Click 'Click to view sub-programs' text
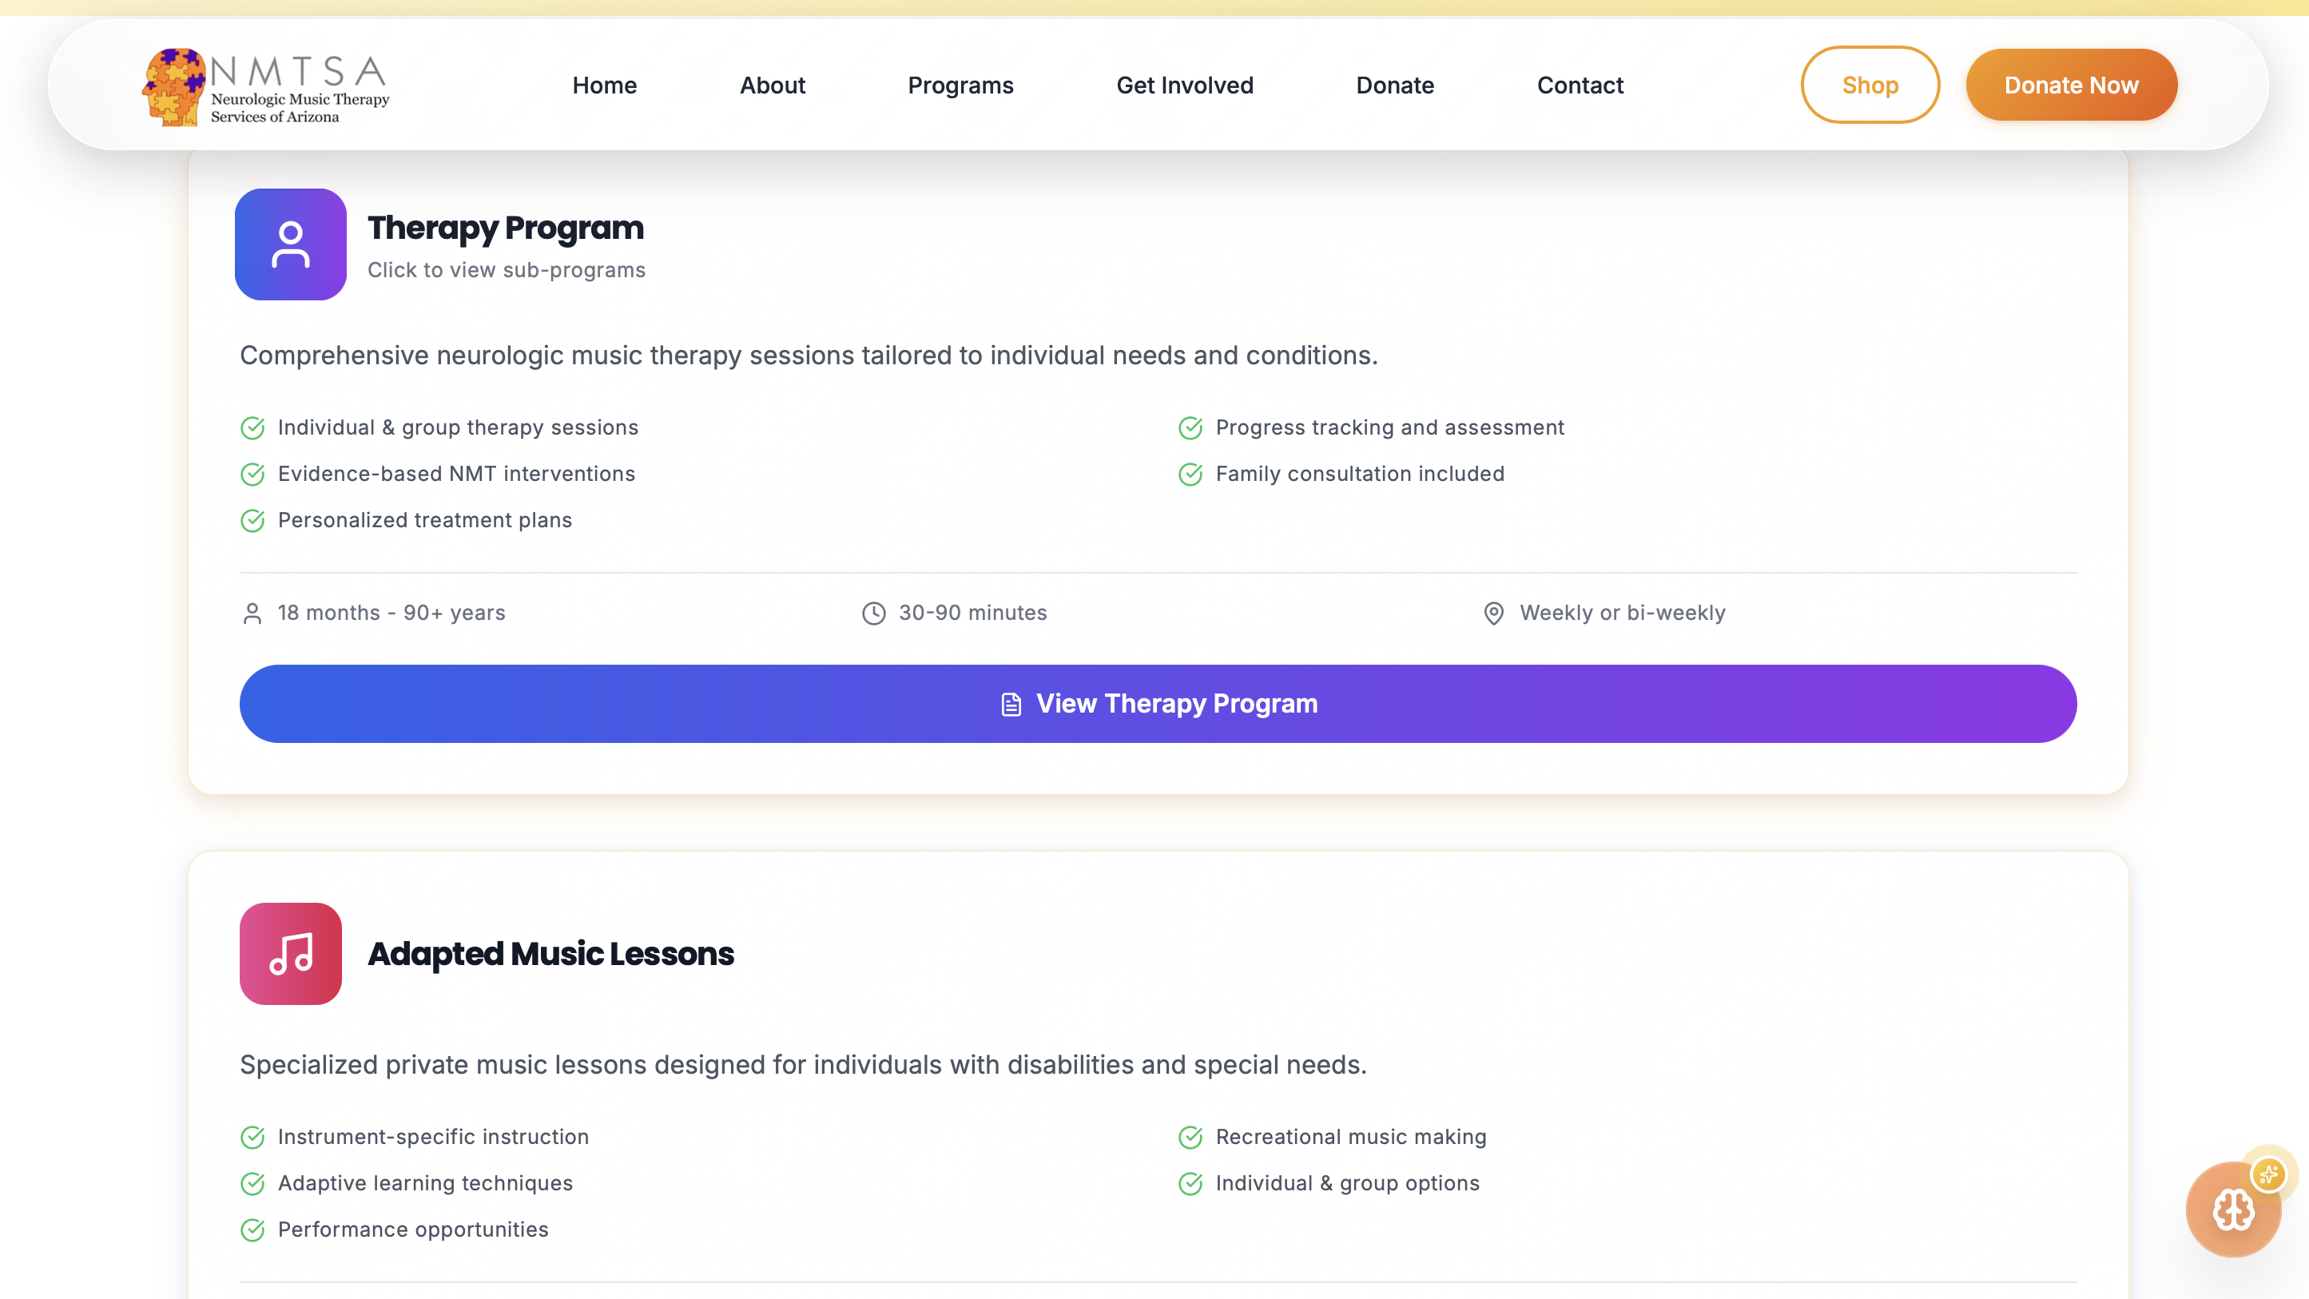The width and height of the screenshot is (2309, 1299). point(506,270)
